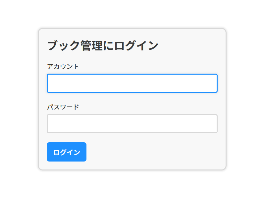265x199 pixels.
Task: Click the パスワード label text
Action: tap(63, 107)
